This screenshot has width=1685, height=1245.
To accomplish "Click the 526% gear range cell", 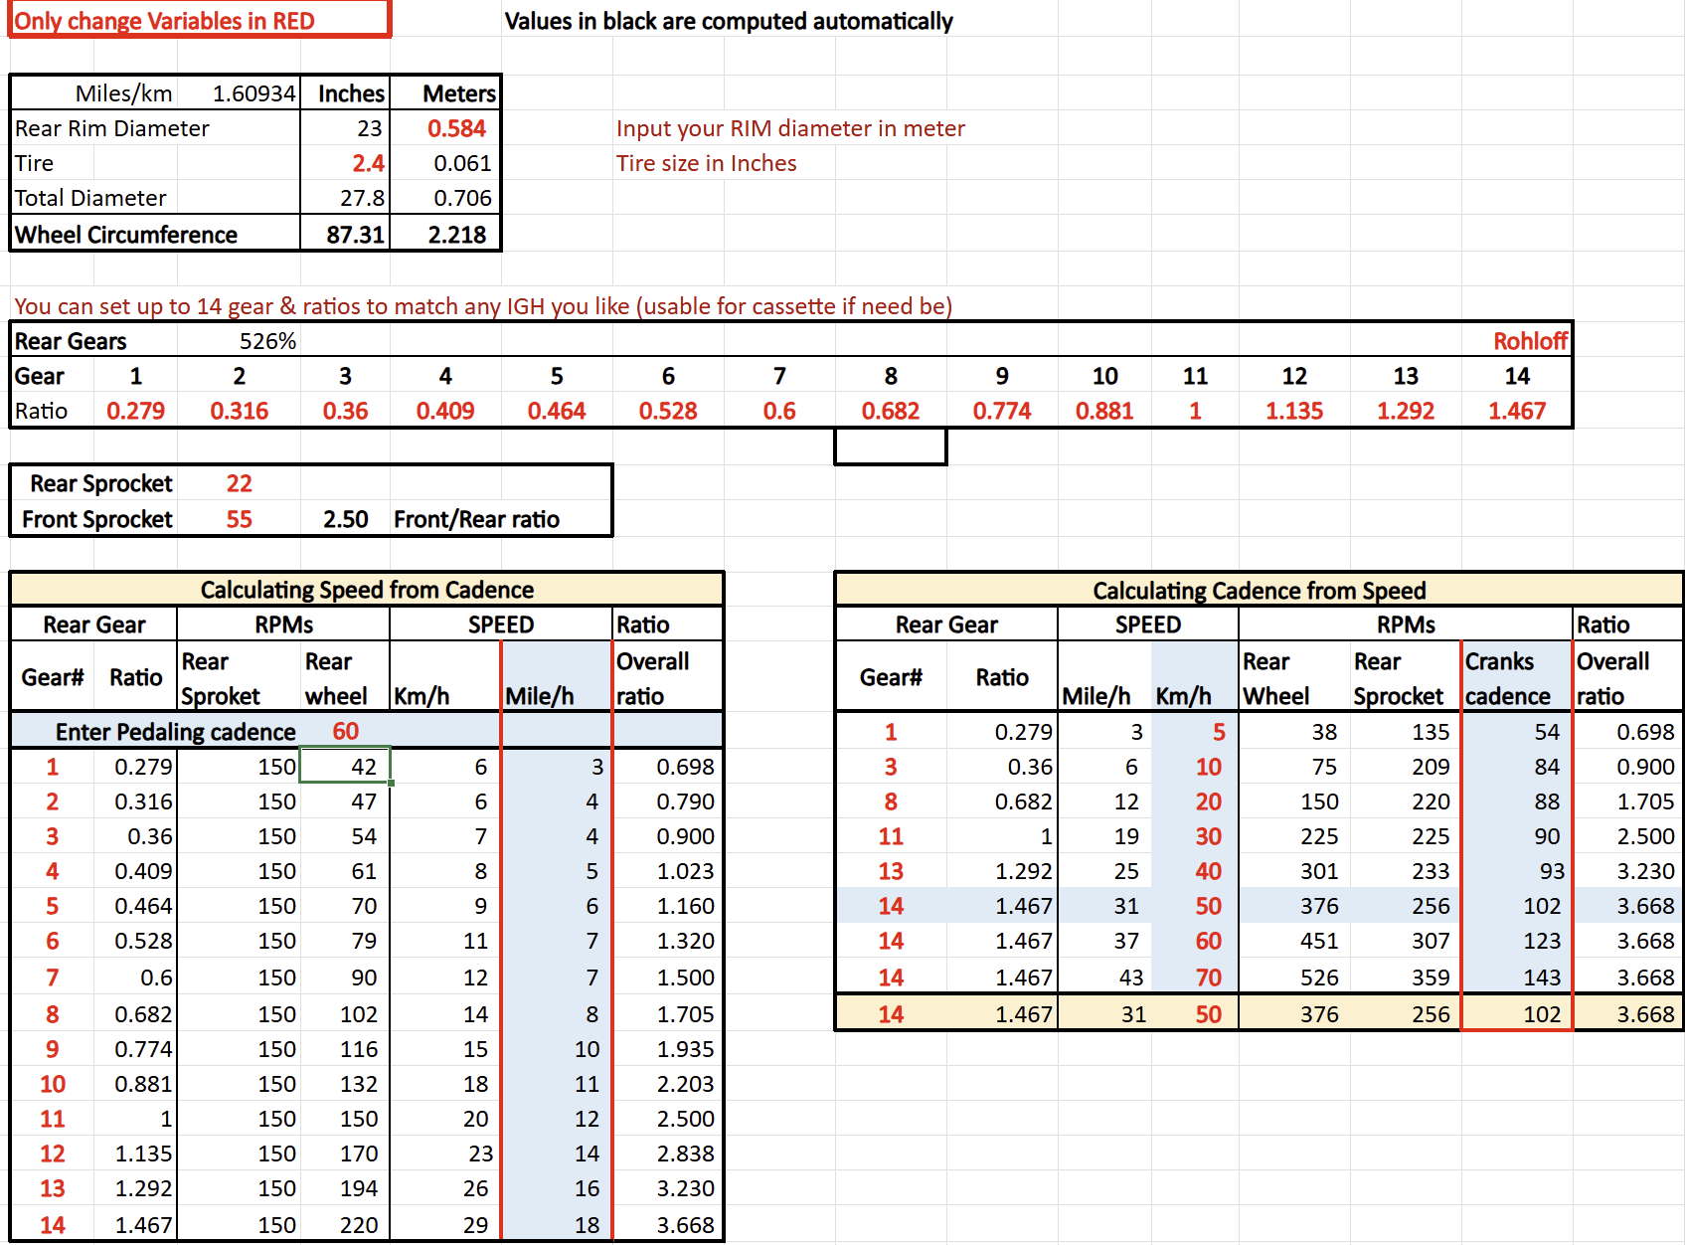I will pyautogui.click(x=267, y=341).
